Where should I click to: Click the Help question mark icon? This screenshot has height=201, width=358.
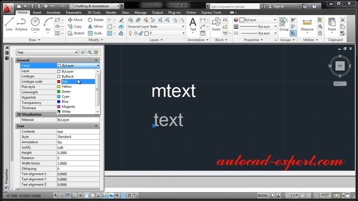[x=314, y=6]
